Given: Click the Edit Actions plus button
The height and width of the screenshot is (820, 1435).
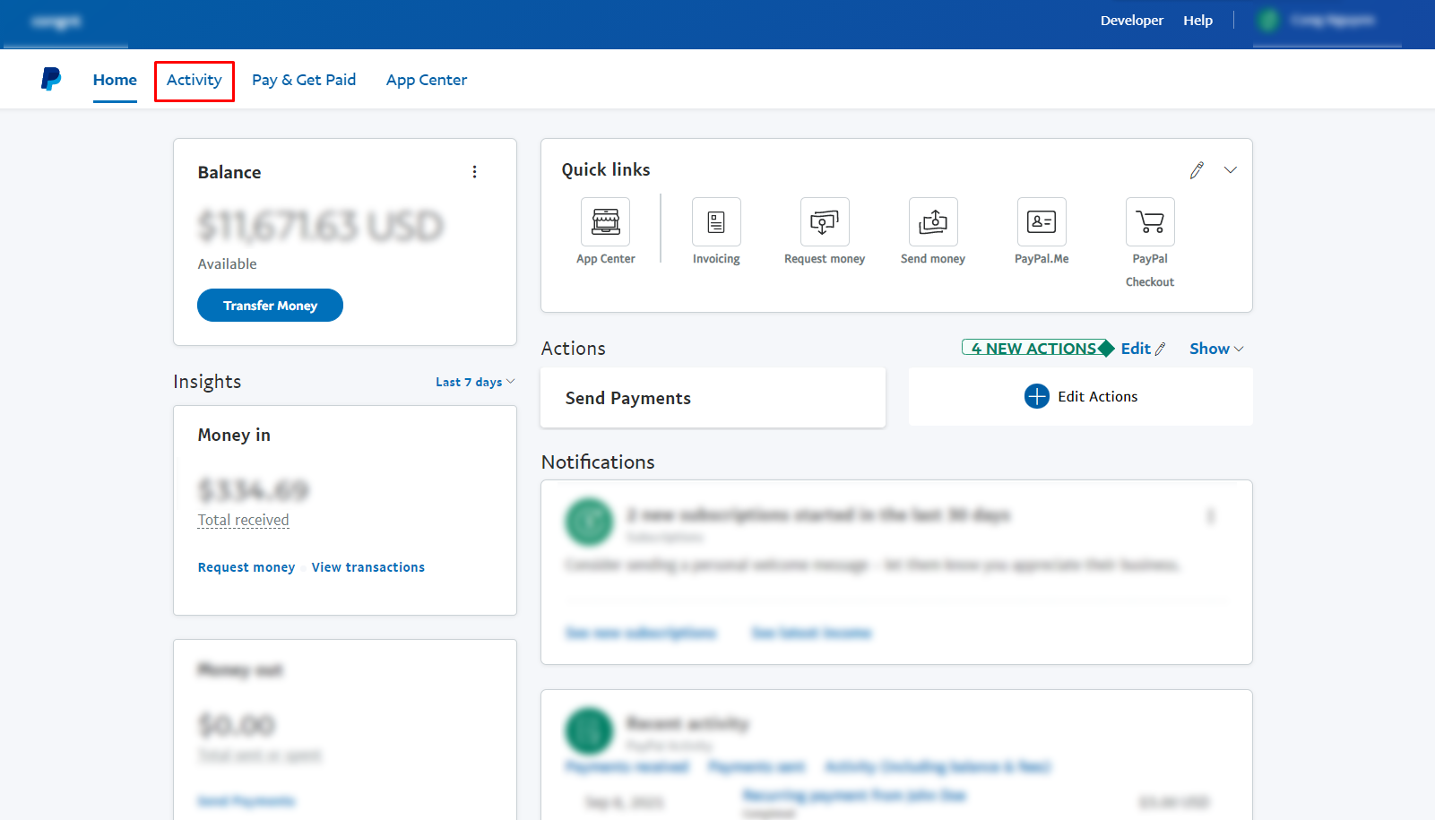Looking at the screenshot, I should [1036, 396].
